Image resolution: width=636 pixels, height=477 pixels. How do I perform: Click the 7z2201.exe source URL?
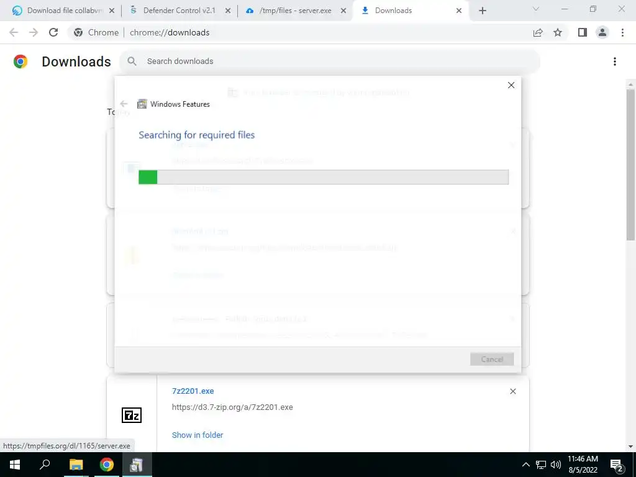pos(232,407)
